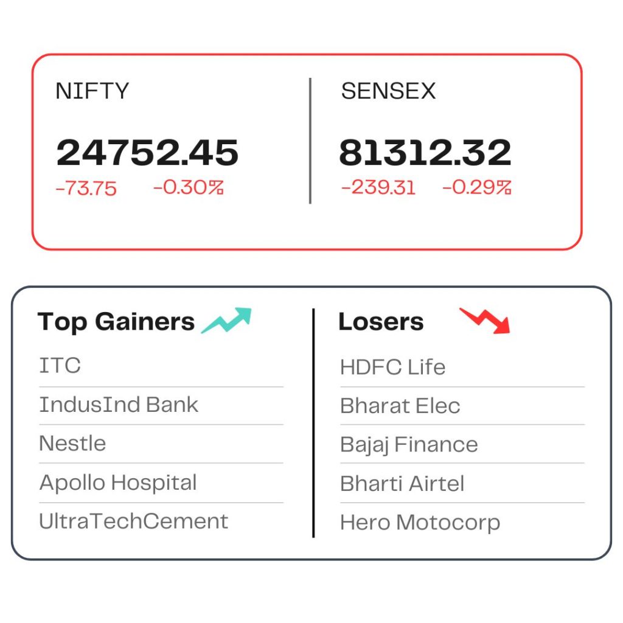This screenshot has height=623, width=623.
Task: Click the green upward trend arrow icon
Action: (226, 320)
